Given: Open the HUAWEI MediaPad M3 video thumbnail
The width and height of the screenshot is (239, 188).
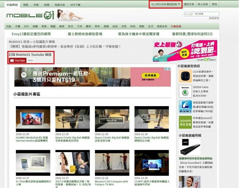Looking at the screenshot, I should pos(33,119).
